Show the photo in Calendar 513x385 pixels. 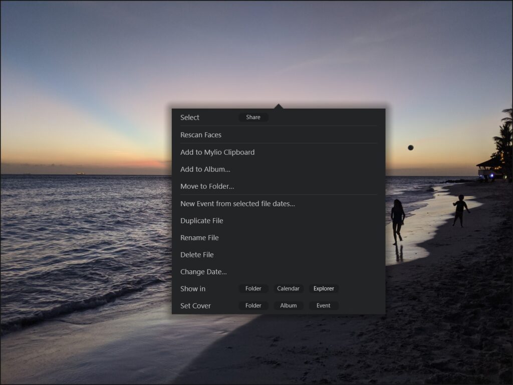[x=288, y=288]
